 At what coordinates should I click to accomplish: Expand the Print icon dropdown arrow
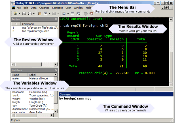pyautogui.click(x=34, y=14)
